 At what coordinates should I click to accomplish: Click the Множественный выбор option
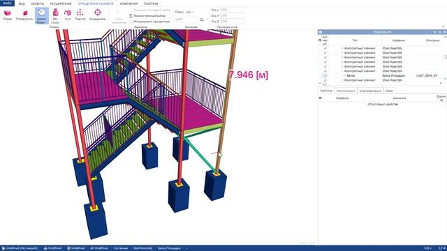point(149,15)
